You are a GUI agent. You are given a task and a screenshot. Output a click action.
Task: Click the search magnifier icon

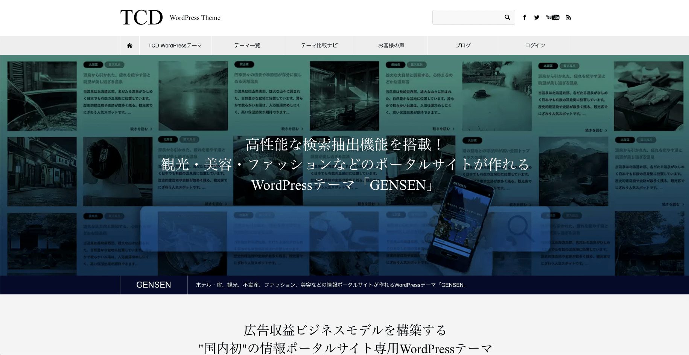click(x=507, y=17)
